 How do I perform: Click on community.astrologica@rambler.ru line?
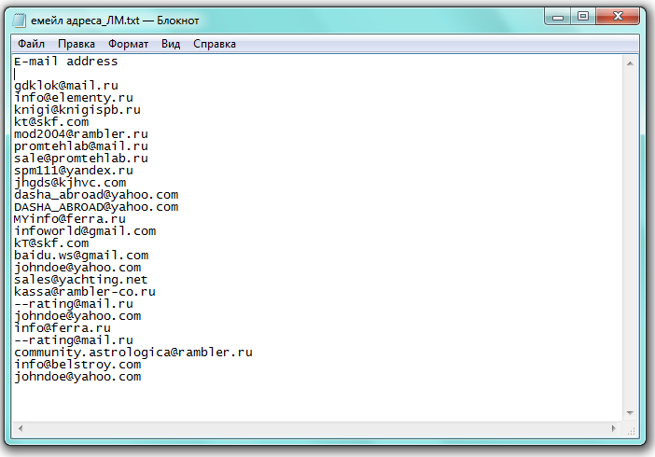[x=133, y=353]
